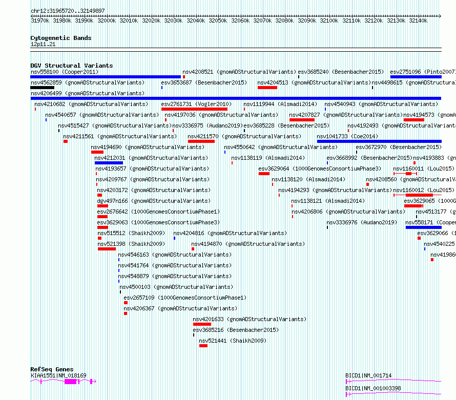Open the nsv4540943 variant label
The height and width of the screenshot is (400, 456).
pyautogui.click(x=381, y=104)
